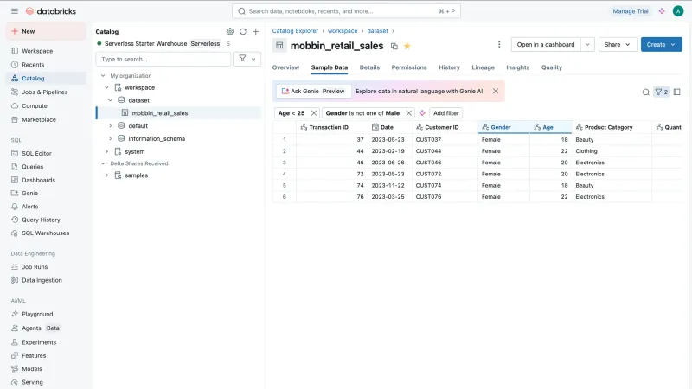Dismiss the Ask Genie banner
This screenshot has height=389, width=692.
point(496,91)
